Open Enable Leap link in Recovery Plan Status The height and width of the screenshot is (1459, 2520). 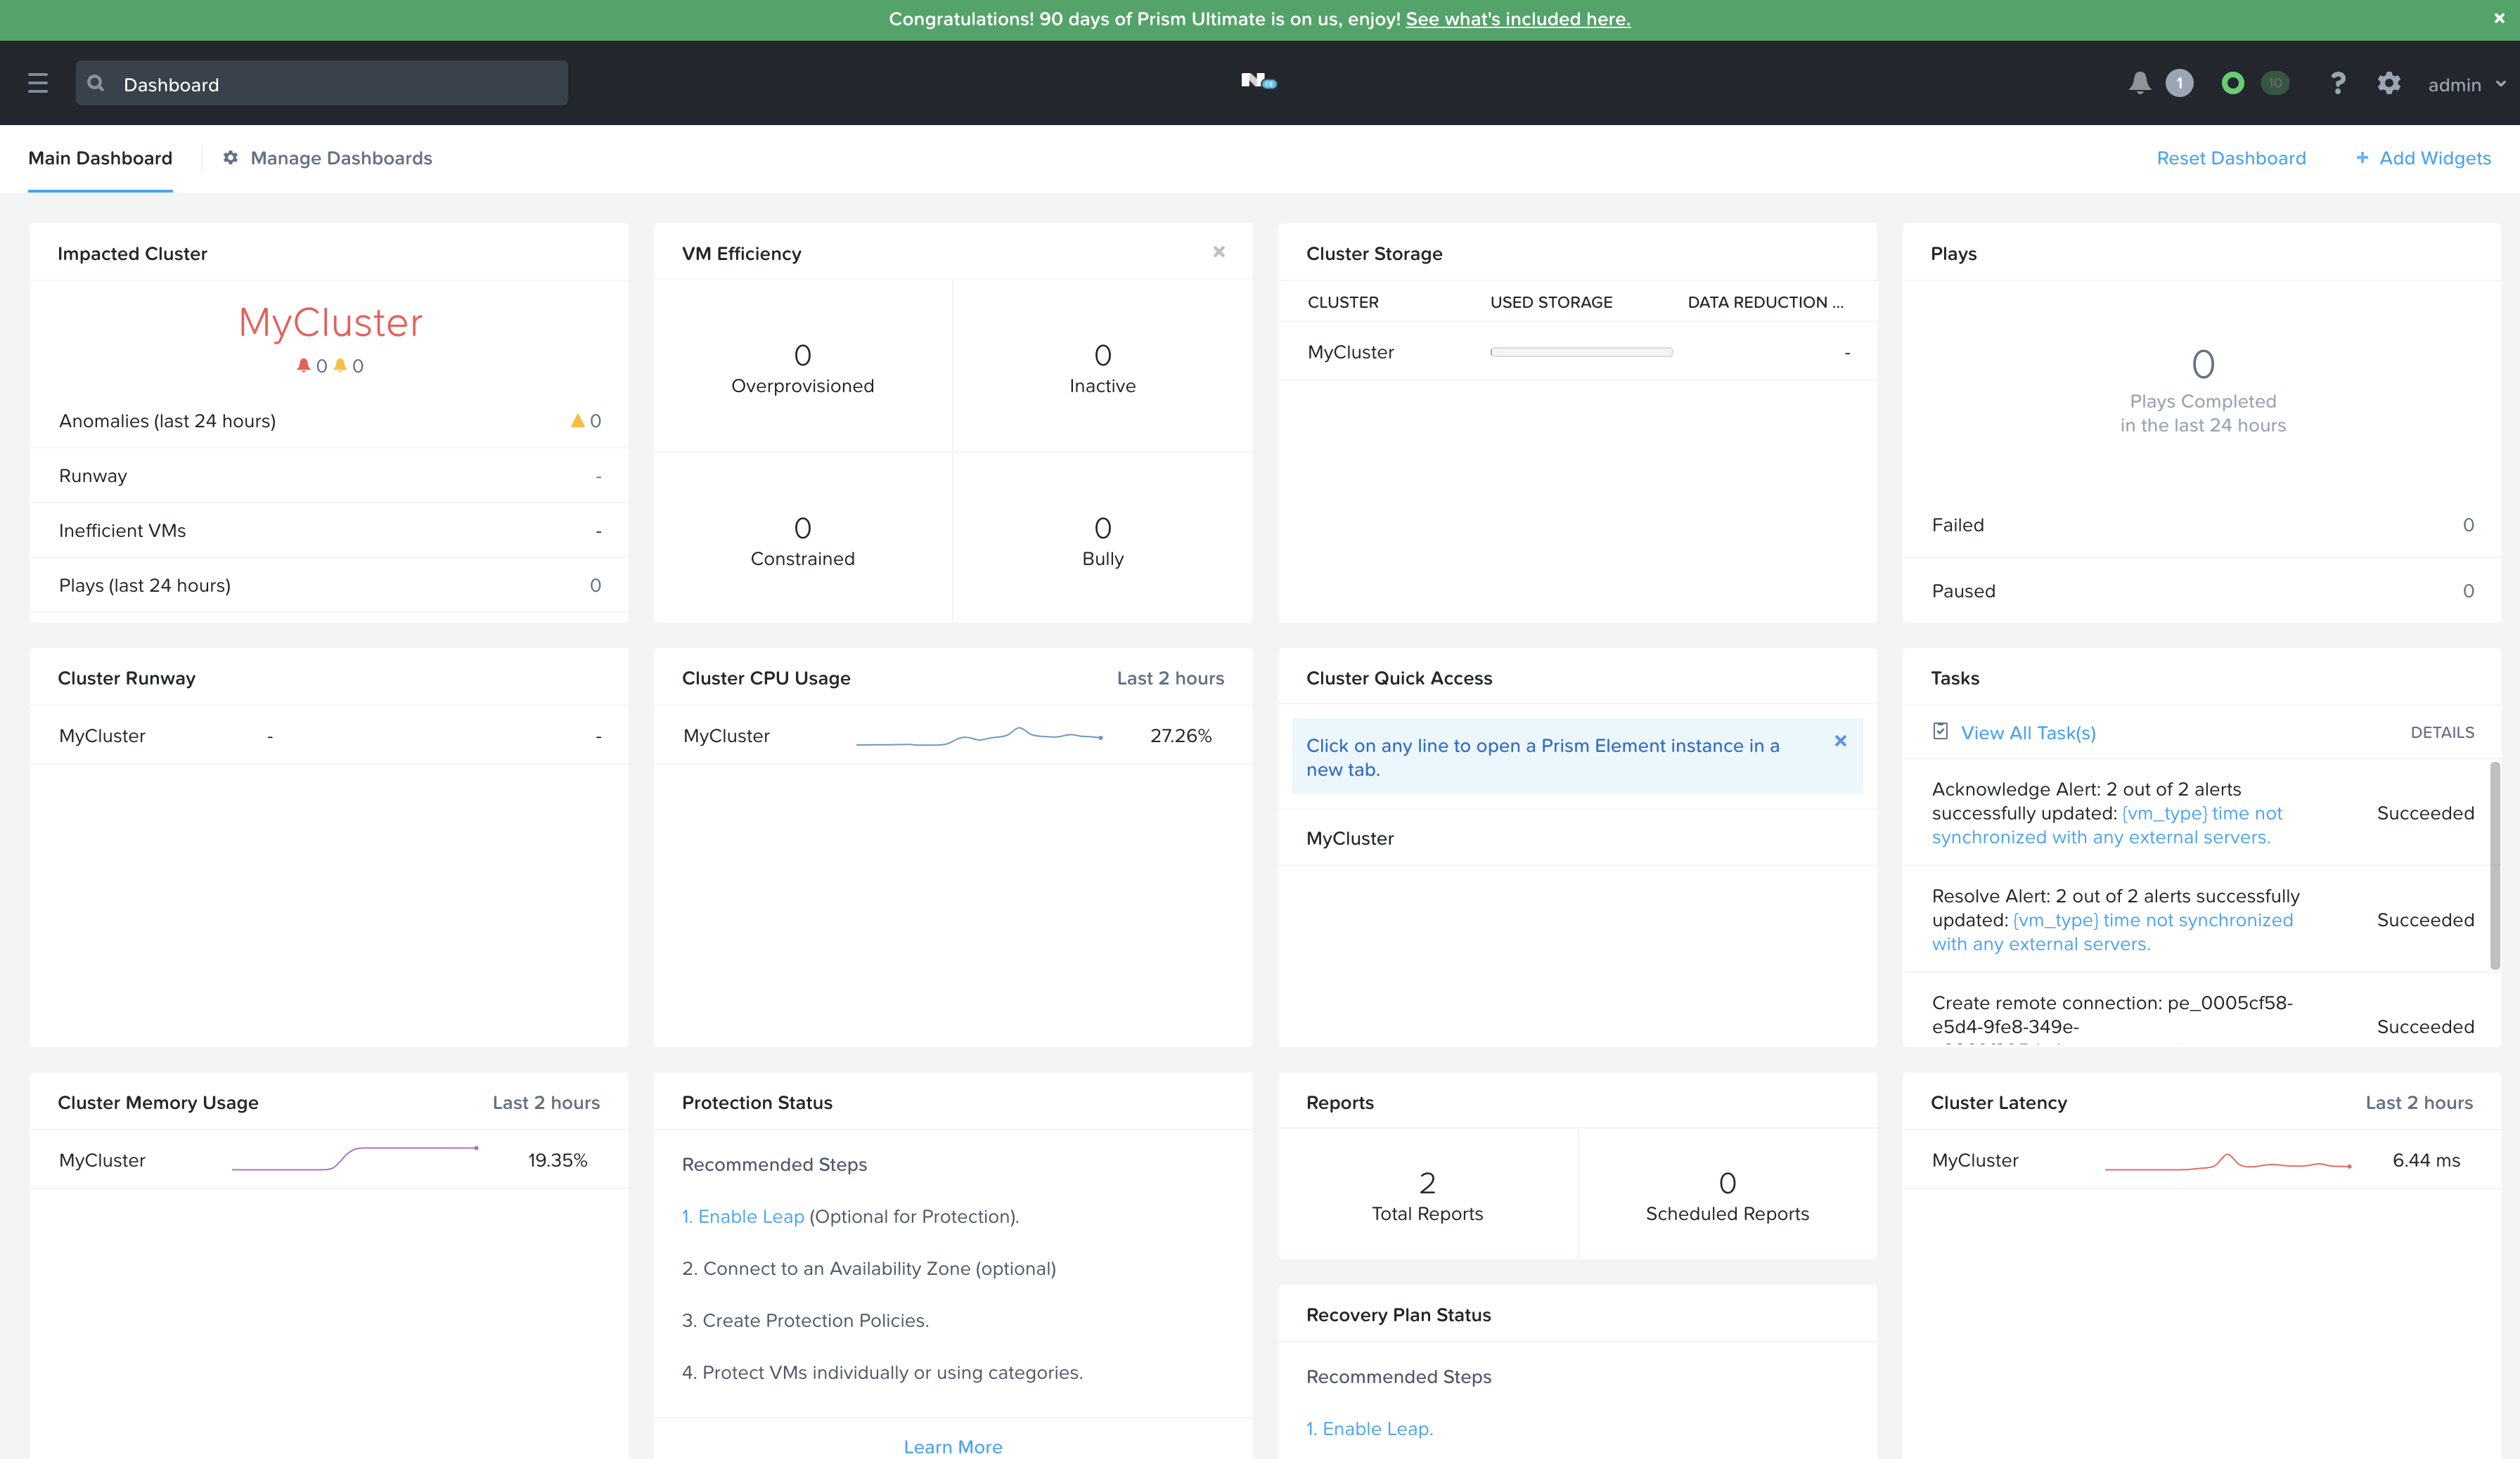pyautogui.click(x=1369, y=1428)
